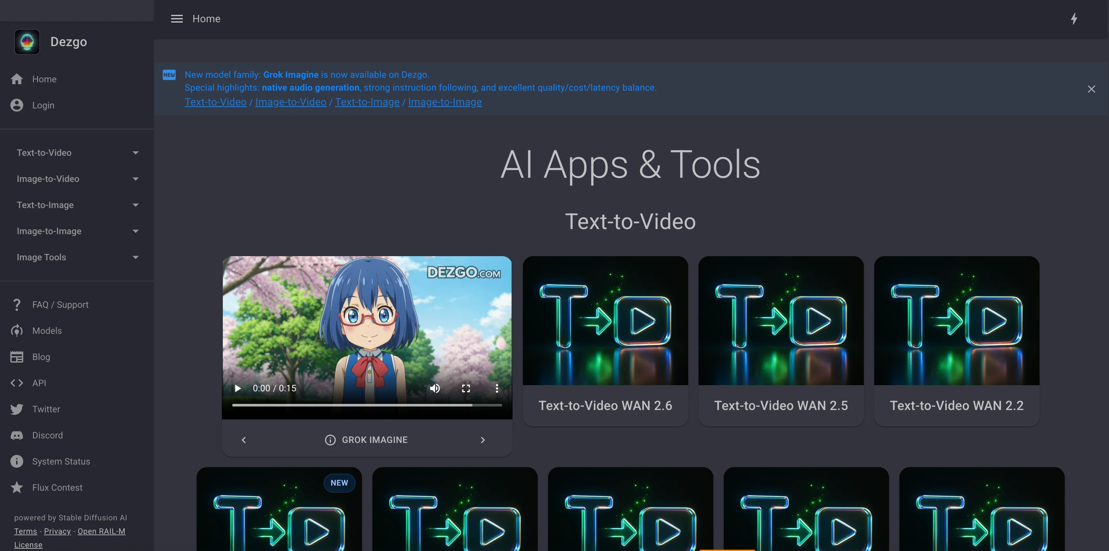
Task: Click the API code brackets icon
Action: click(x=17, y=383)
